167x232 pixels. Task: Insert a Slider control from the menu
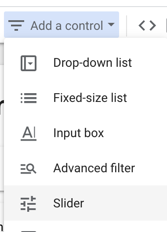pyautogui.click(x=85, y=203)
